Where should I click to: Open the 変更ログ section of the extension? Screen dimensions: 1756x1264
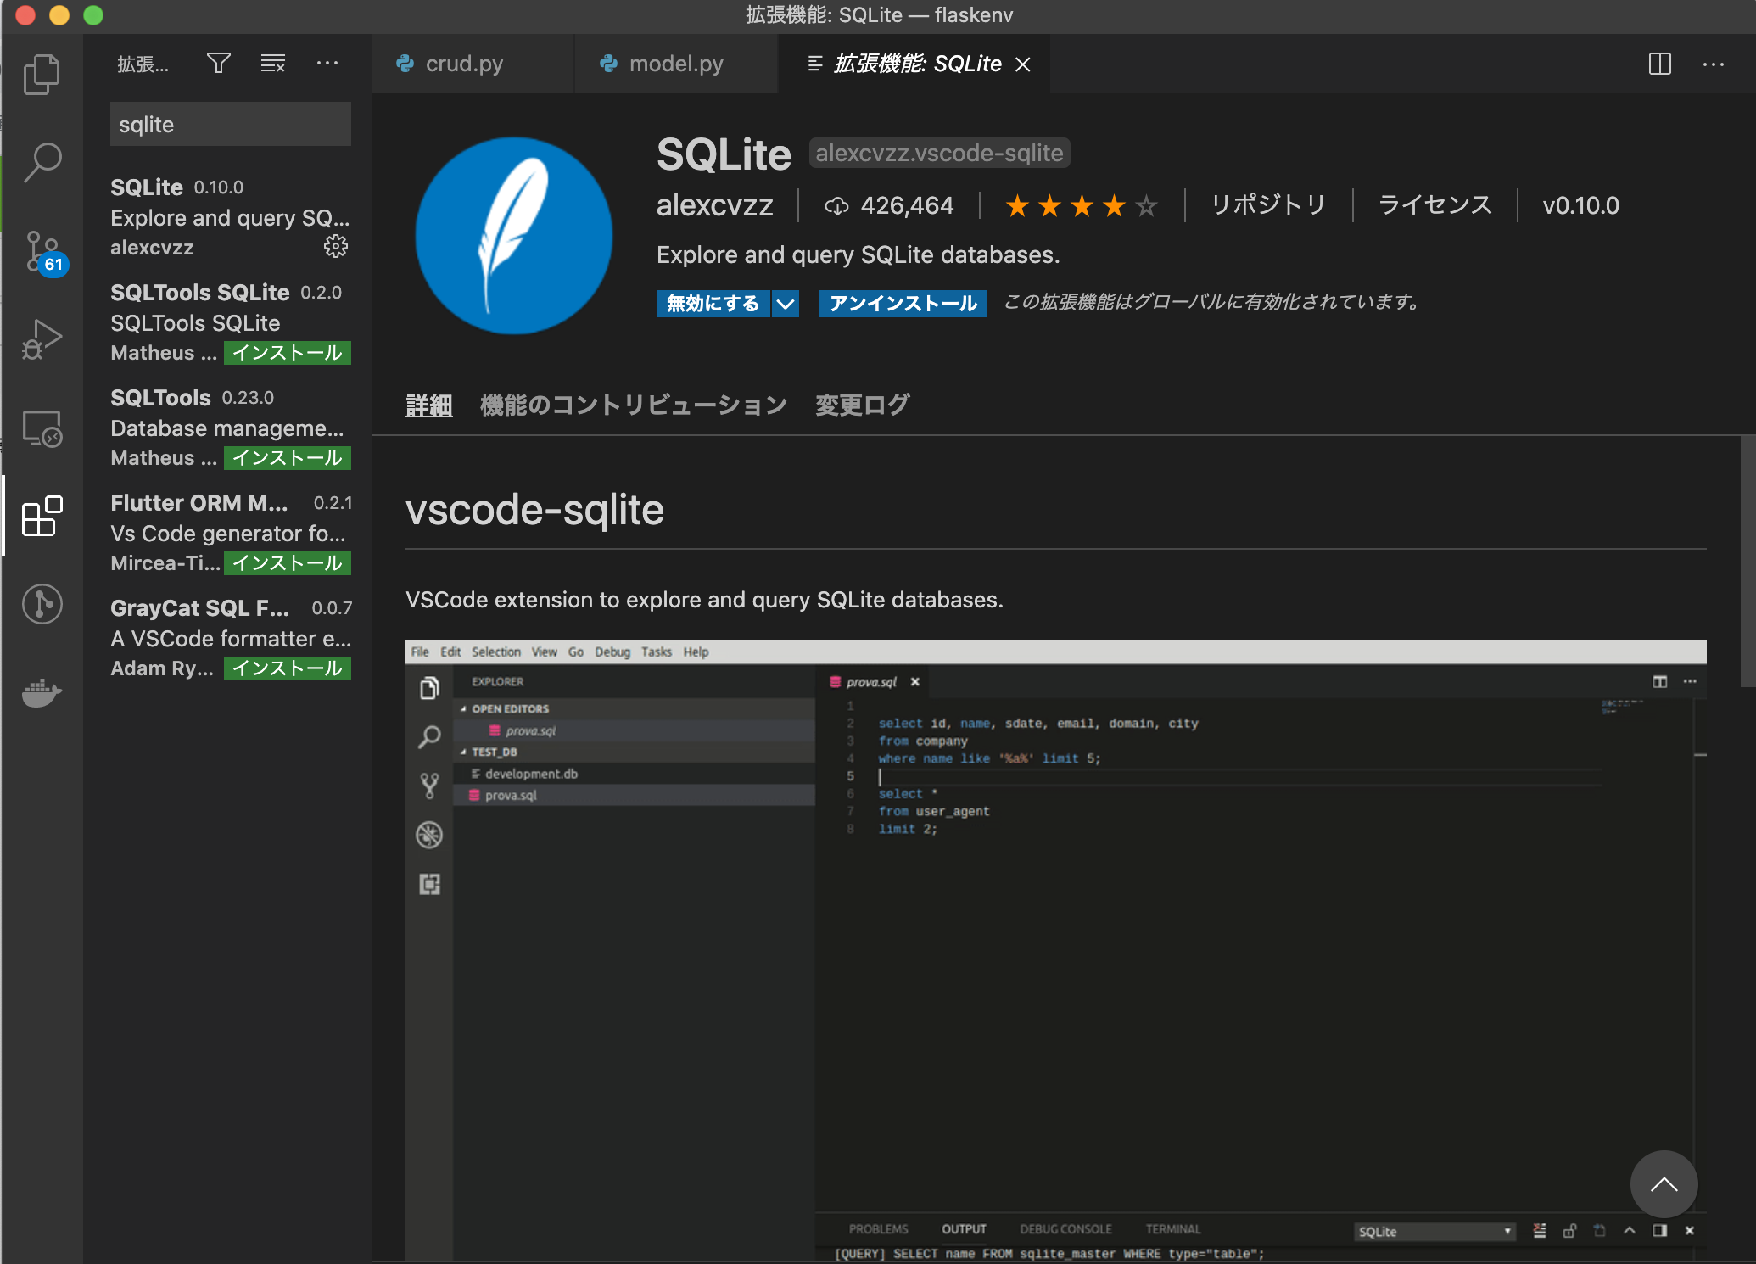pos(861,405)
